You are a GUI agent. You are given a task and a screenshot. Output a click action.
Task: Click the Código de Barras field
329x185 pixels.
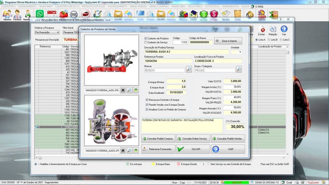pyautogui.click(x=201, y=42)
